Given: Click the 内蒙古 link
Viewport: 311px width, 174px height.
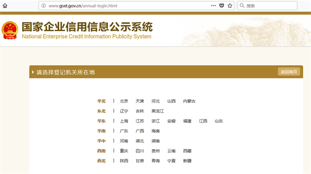Looking at the screenshot, I should pyautogui.click(x=189, y=101).
